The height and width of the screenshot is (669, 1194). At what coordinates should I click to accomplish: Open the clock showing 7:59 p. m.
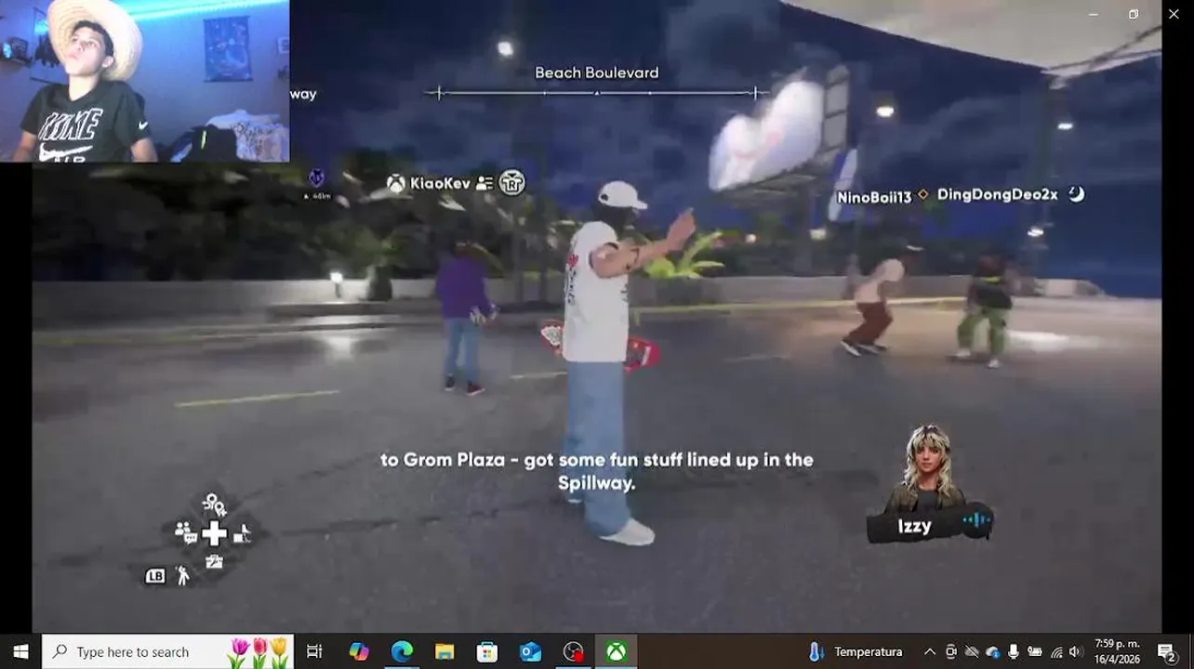point(1117,651)
